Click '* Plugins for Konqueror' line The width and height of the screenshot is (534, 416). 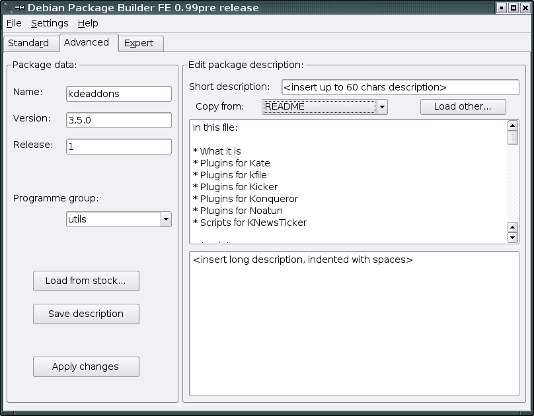[245, 199]
